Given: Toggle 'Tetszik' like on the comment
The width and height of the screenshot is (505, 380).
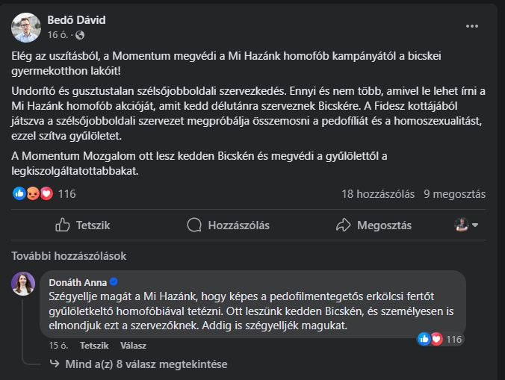Looking at the screenshot, I should point(94,346).
